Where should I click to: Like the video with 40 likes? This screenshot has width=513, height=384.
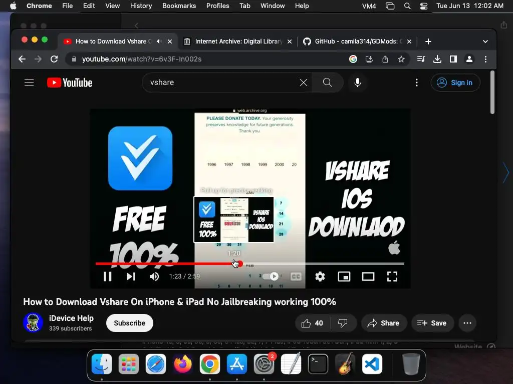[x=312, y=323]
